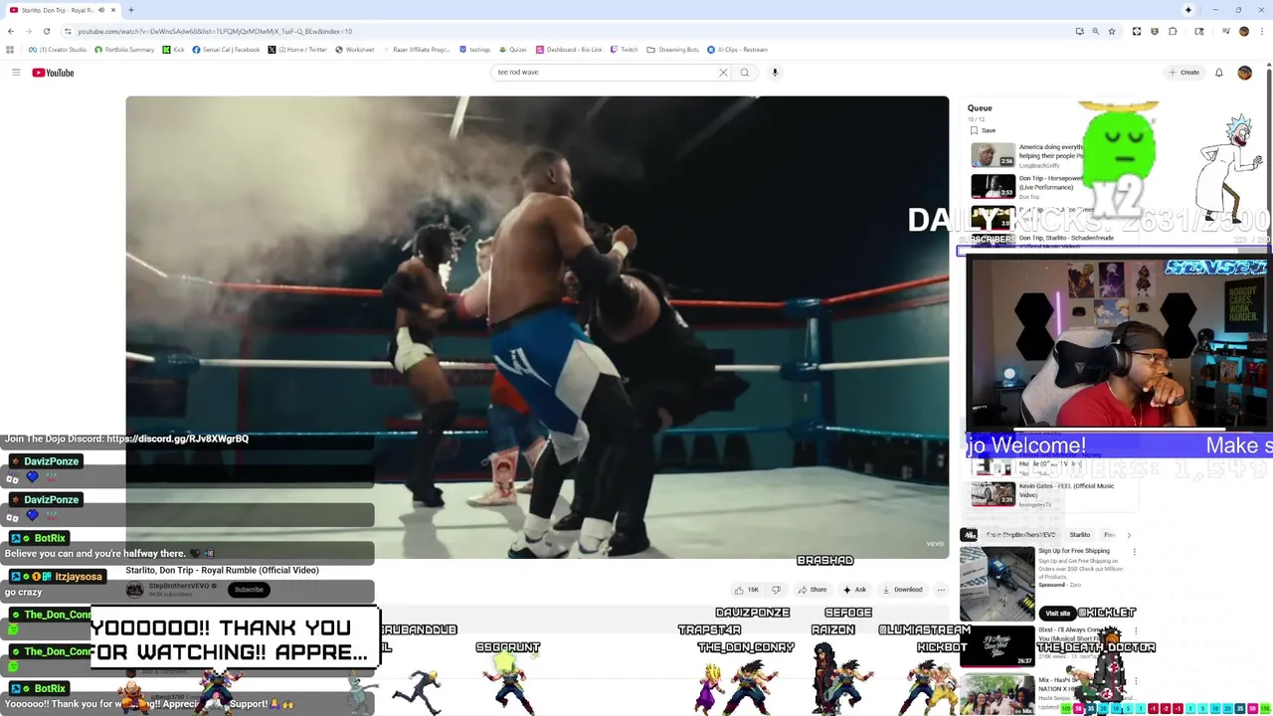Open the Twitch bookmark
The width and height of the screenshot is (1273, 716).
point(624,50)
